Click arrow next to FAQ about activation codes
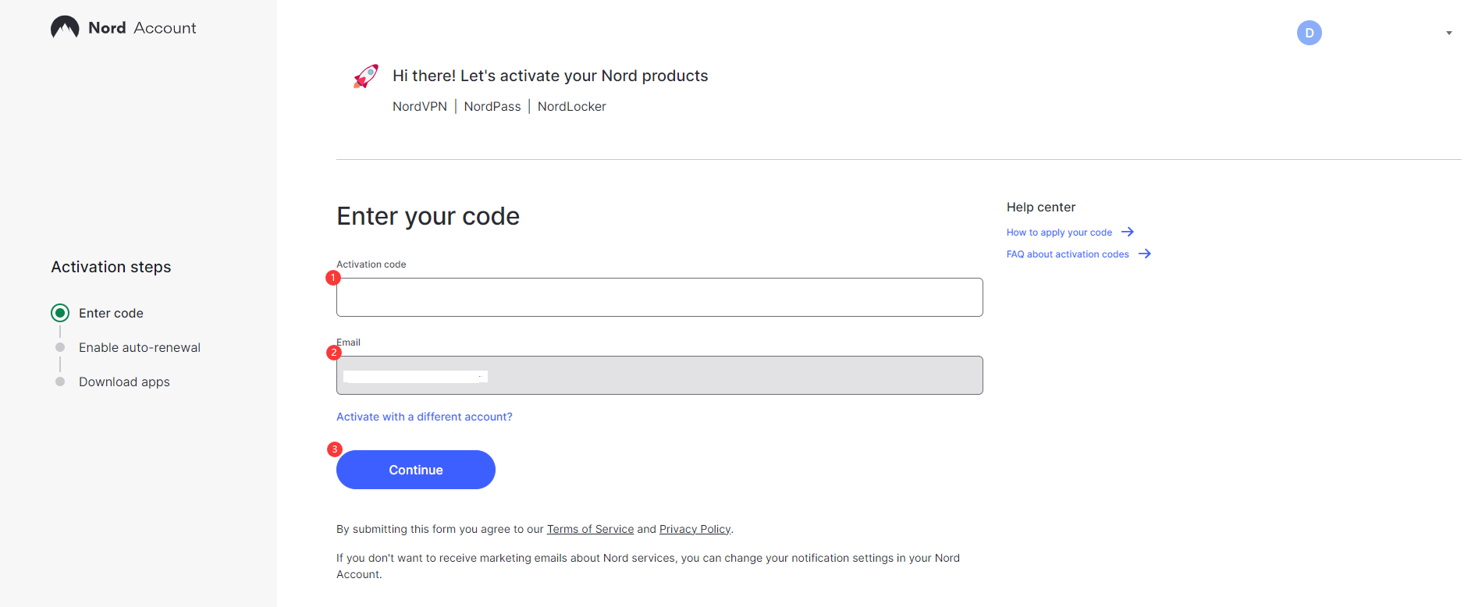The height and width of the screenshot is (607, 1482). (1144, 254)
